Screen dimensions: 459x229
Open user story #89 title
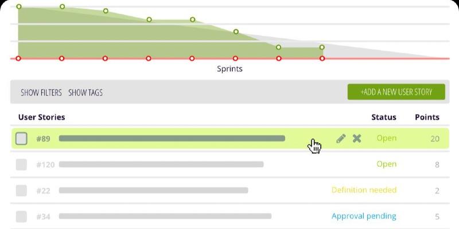[172, 139]
